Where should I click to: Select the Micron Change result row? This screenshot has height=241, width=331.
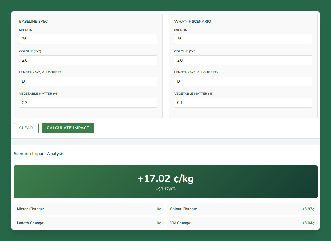(x=89, y=209)
